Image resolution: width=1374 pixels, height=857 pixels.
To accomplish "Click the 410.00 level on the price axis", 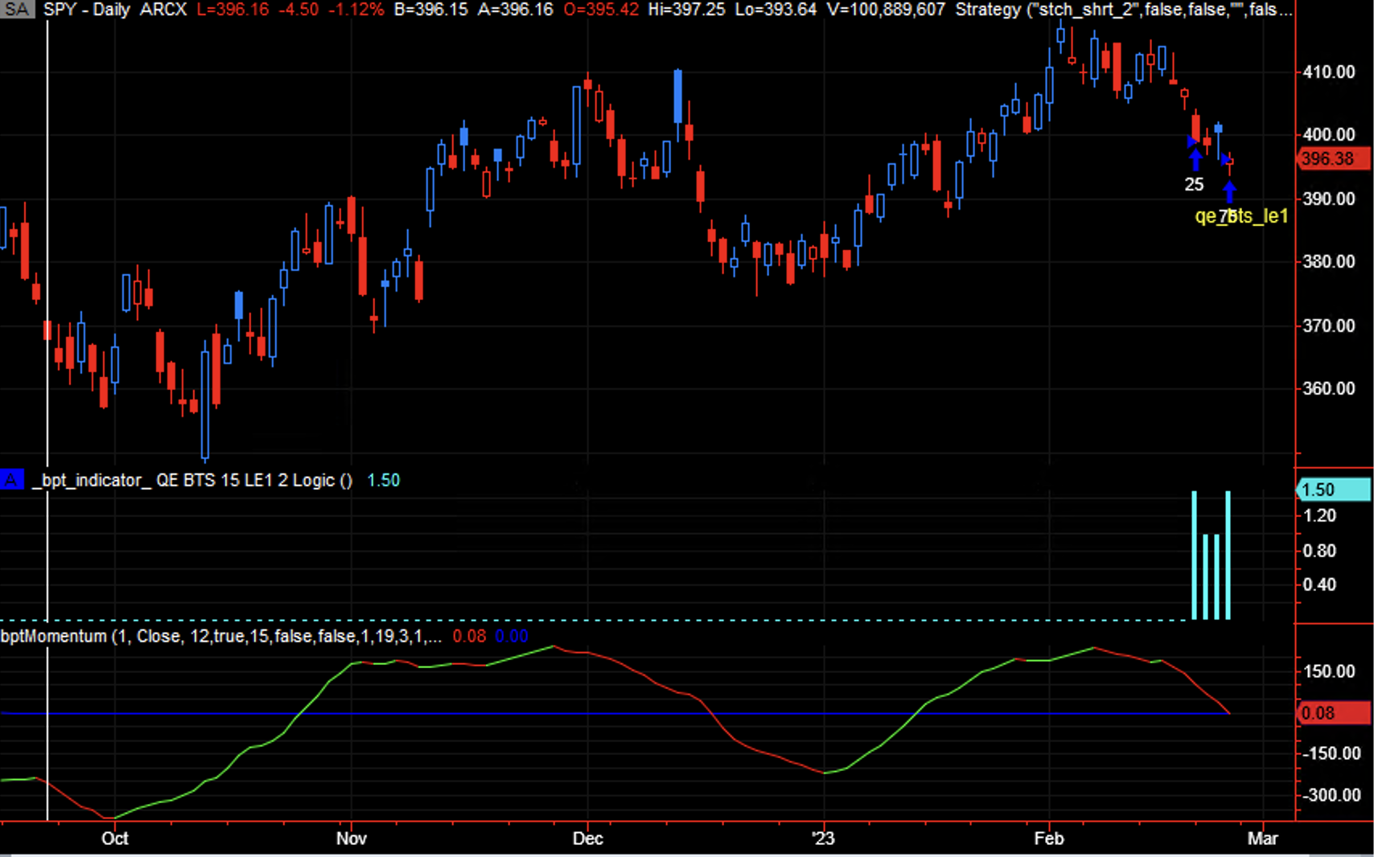I will [1328, 72].
